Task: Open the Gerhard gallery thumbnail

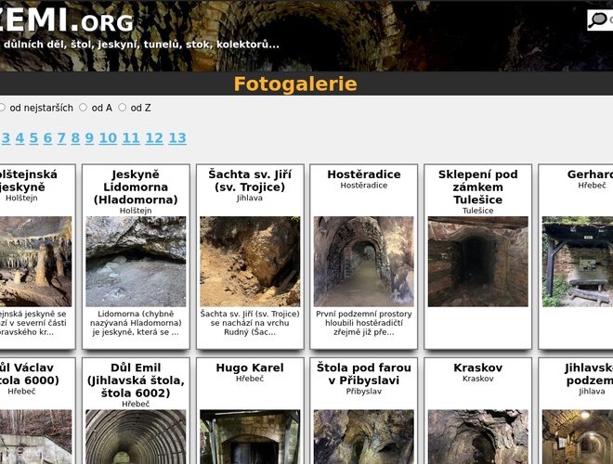Action: point(578,262)
